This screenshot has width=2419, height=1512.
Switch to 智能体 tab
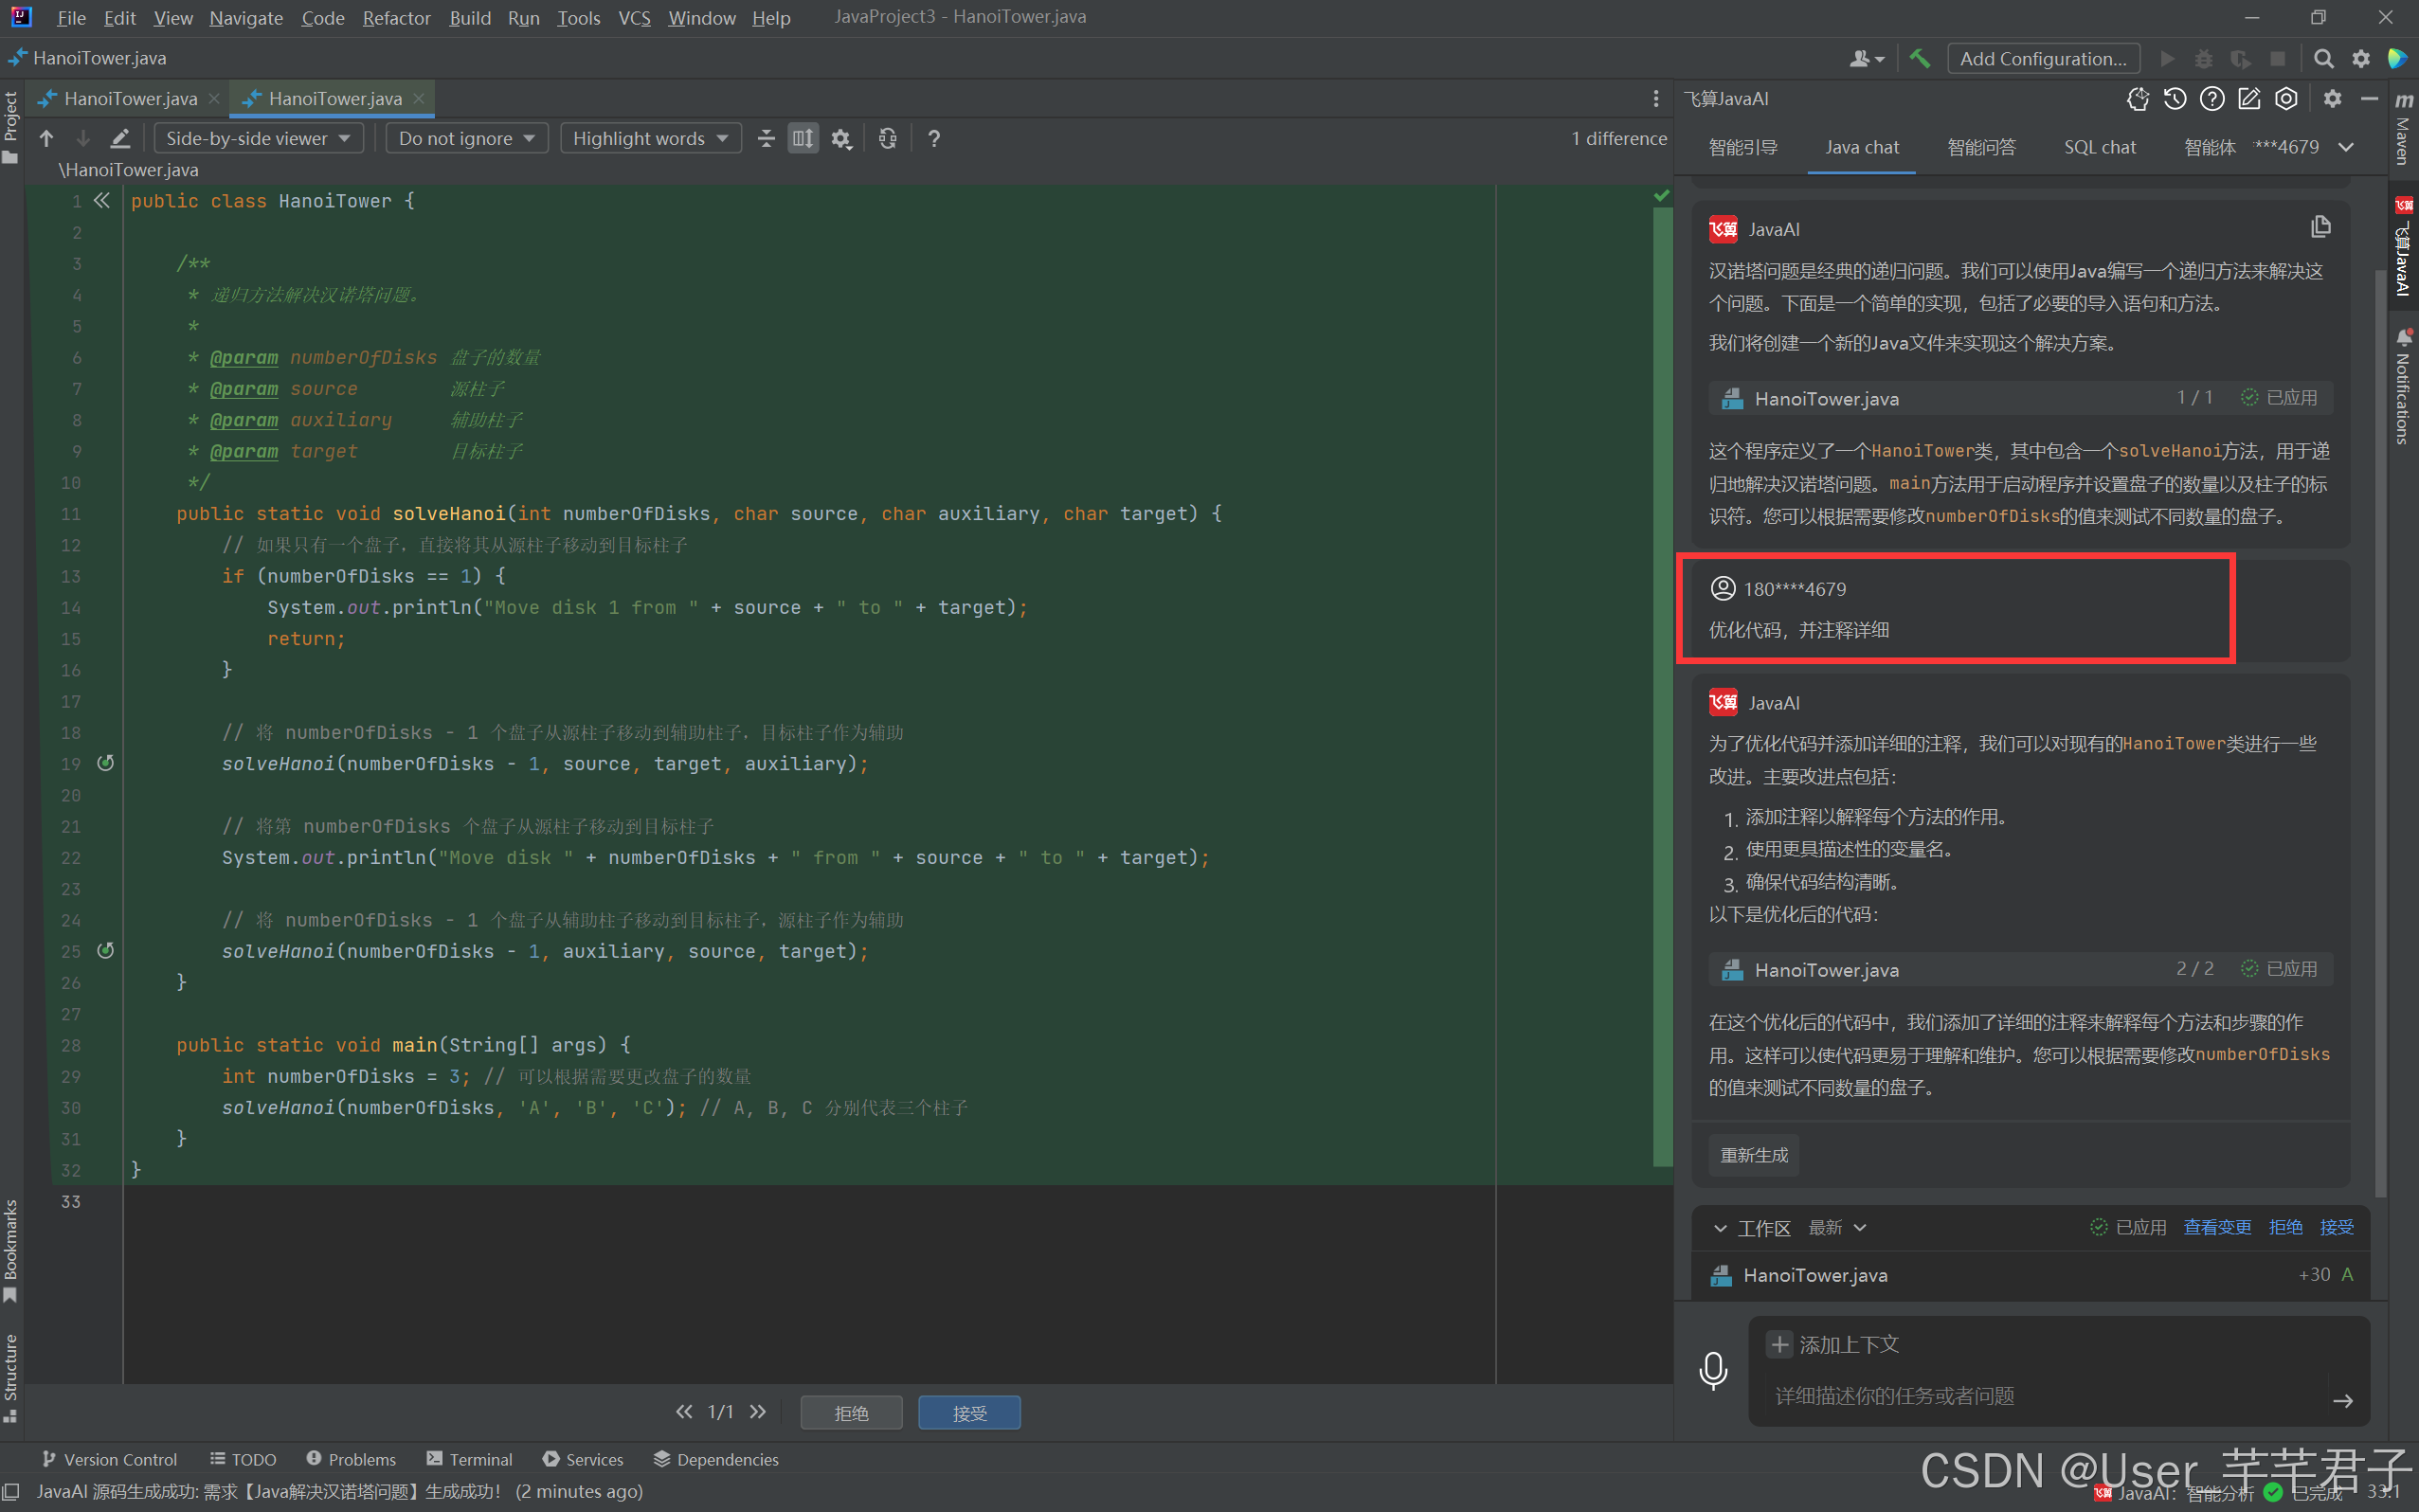(x=2209, y=147)
